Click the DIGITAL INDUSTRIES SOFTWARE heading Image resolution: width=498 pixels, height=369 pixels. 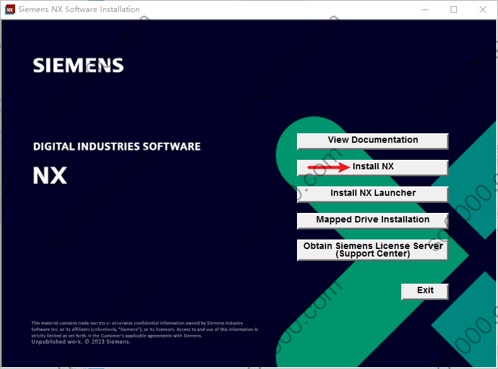[117, 147]
